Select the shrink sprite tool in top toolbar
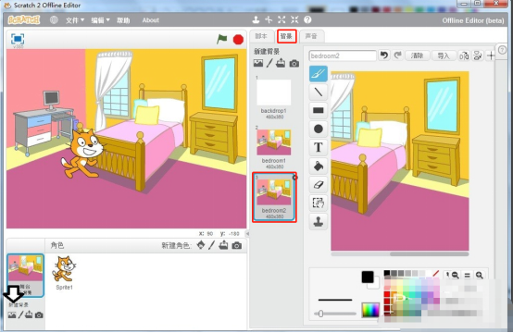The width and height of the screenshot is (513, 333). [x=294, y=20]
